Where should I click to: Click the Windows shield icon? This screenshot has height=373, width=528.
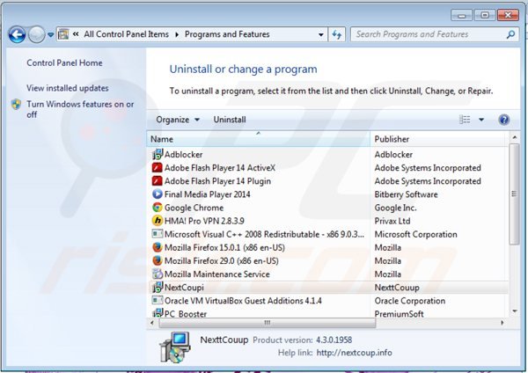point(16,105)
